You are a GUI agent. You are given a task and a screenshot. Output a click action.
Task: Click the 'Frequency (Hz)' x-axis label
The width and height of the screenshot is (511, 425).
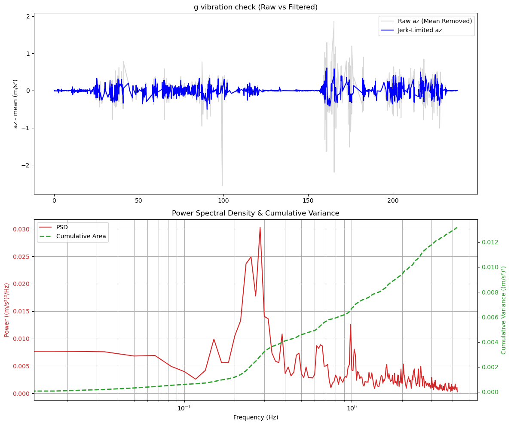[255, 417]
